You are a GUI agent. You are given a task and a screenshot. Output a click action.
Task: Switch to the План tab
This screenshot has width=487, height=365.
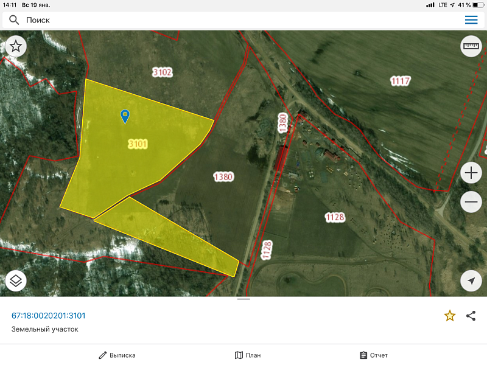click(x=248, y=355)
